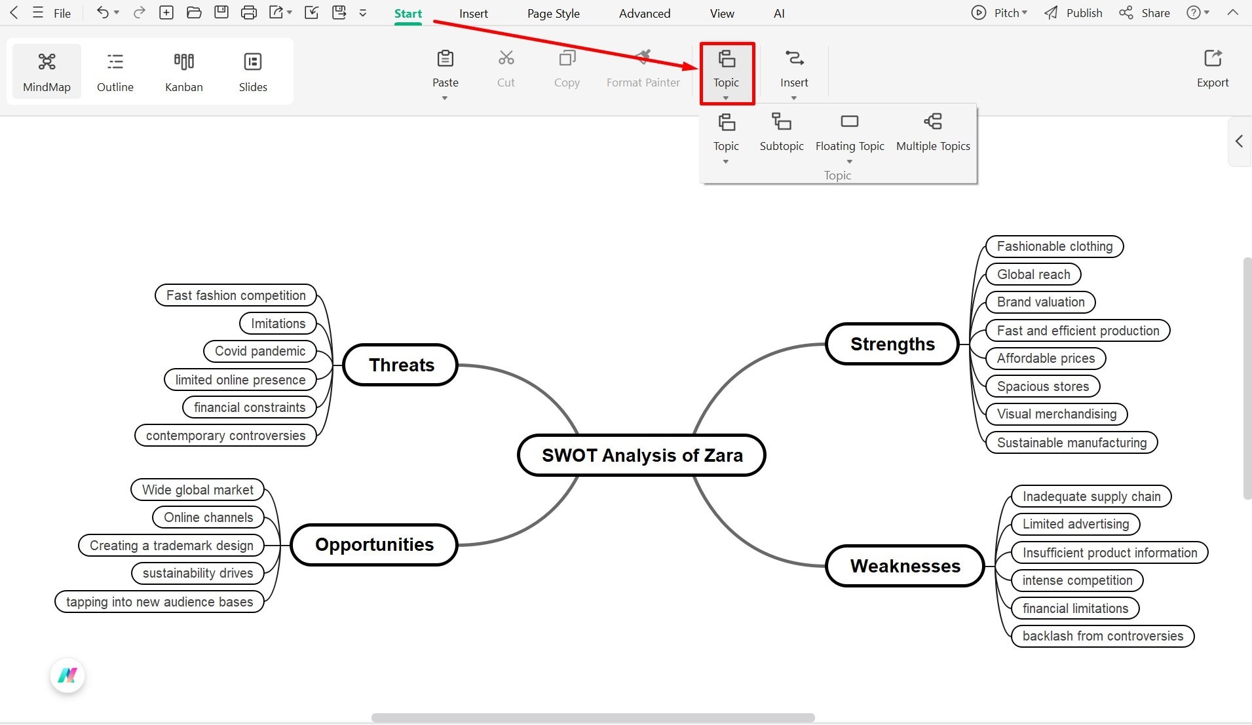Open the Insert ribbon tab
Image resolution: width=1252 pixels, height=725 pixels.
(x=474, y=13)
